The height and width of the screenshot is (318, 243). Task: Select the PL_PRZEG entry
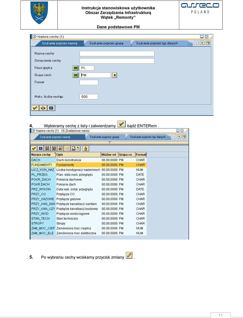click(43, 175)
